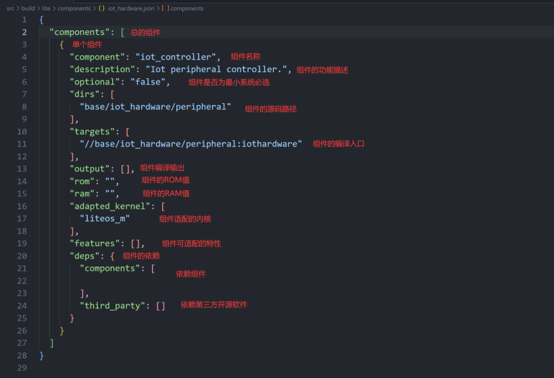Image resolution: width=554 pixels, height=378 pixels.
Task: Select the iot_hardware.json breadcrumb
Action: click(x=131, y=9)
